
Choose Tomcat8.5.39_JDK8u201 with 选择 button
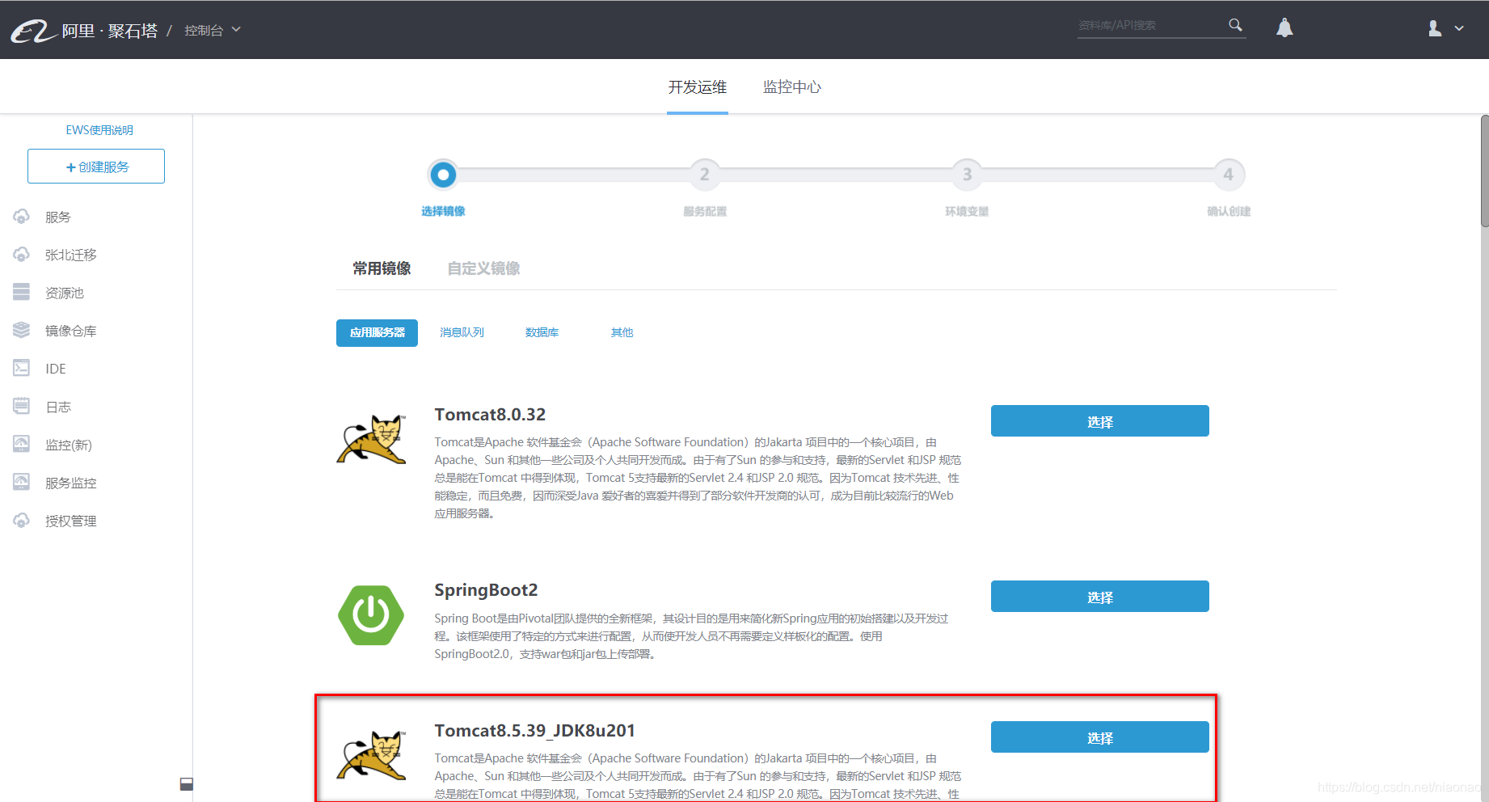click(1100, 737)
